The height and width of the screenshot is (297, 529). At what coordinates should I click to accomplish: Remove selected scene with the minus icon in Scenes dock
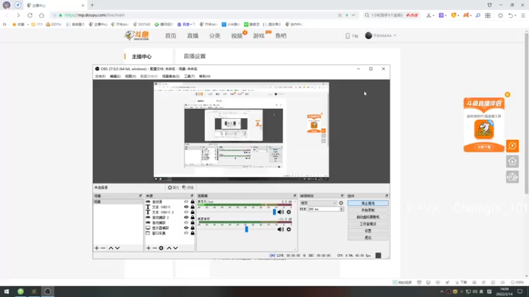103,248
